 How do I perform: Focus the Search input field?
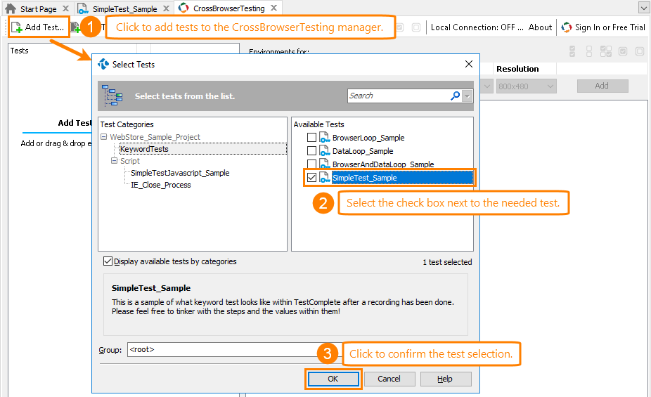point(399,96)
